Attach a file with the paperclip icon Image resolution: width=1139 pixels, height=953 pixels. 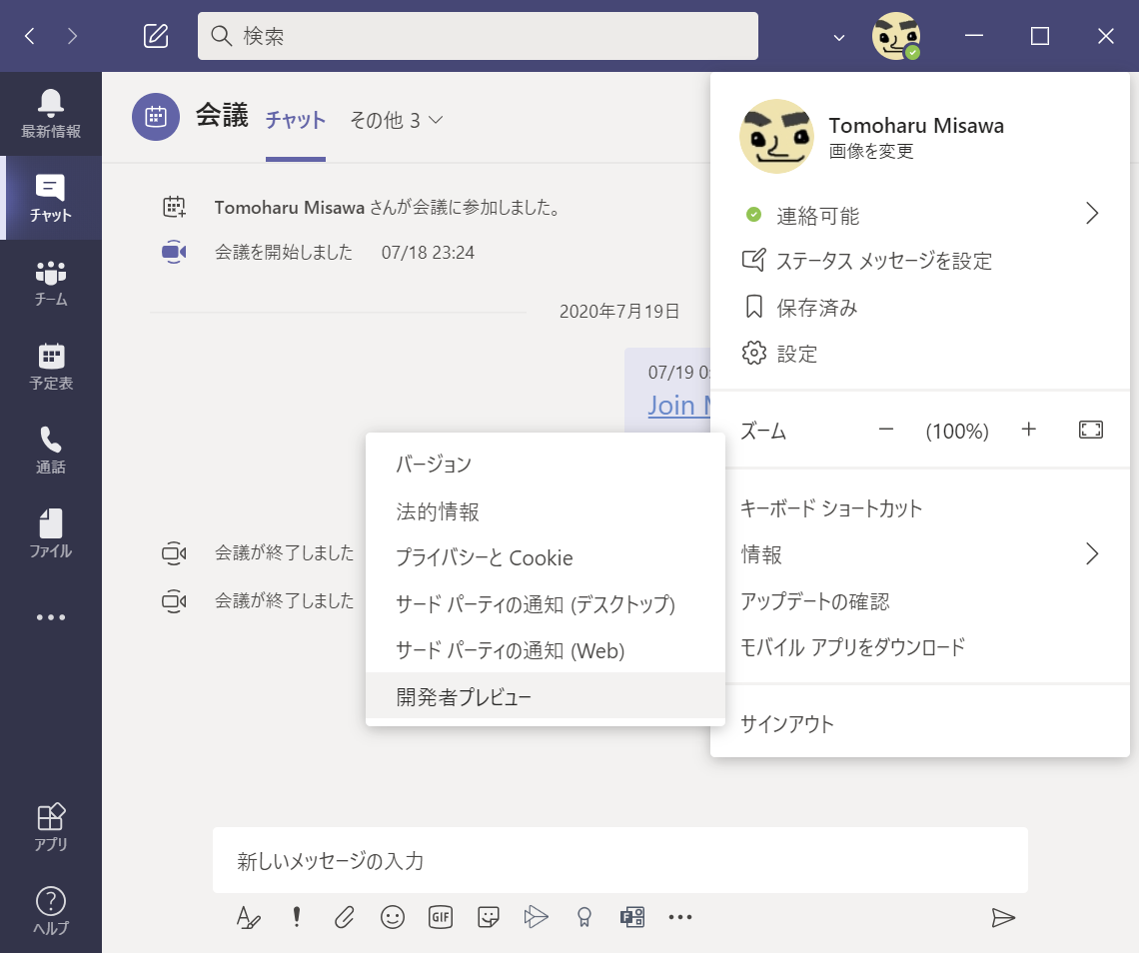coord(345,917)
